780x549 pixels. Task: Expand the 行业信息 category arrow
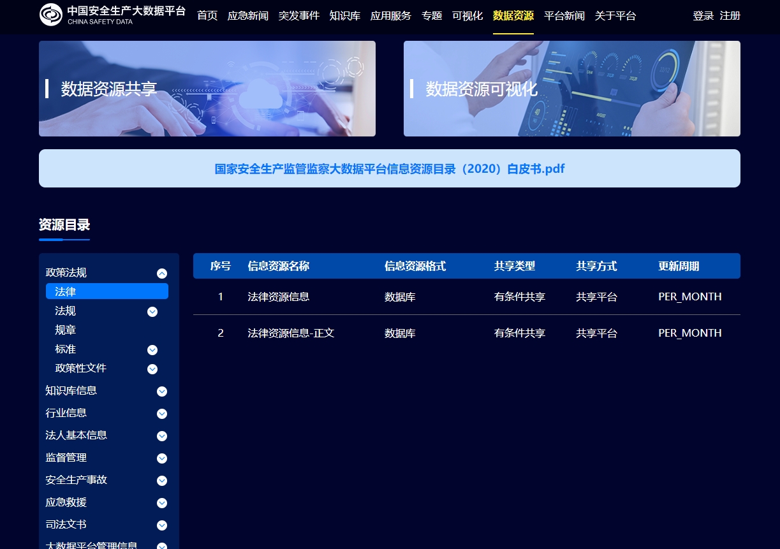[x=162, y=414]
